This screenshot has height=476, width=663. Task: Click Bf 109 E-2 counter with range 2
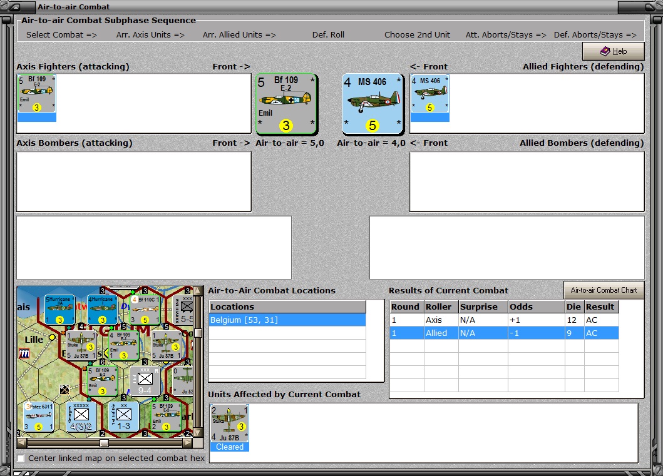(x=166, y=417)
